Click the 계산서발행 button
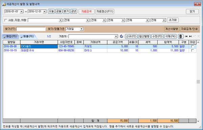The width and height of the screenshot is (203, 130). (x=172, y=29)
